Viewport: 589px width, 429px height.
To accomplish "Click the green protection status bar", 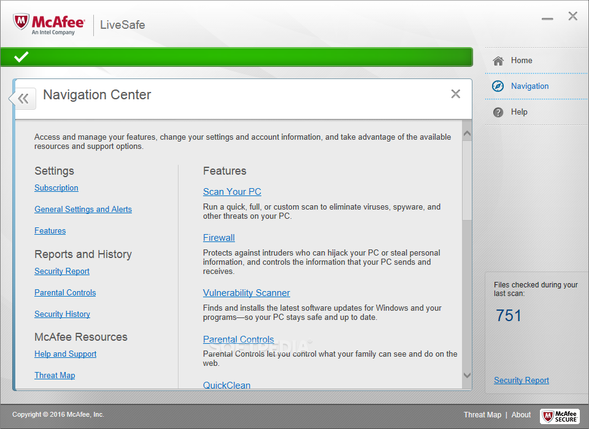I will 236,57.
